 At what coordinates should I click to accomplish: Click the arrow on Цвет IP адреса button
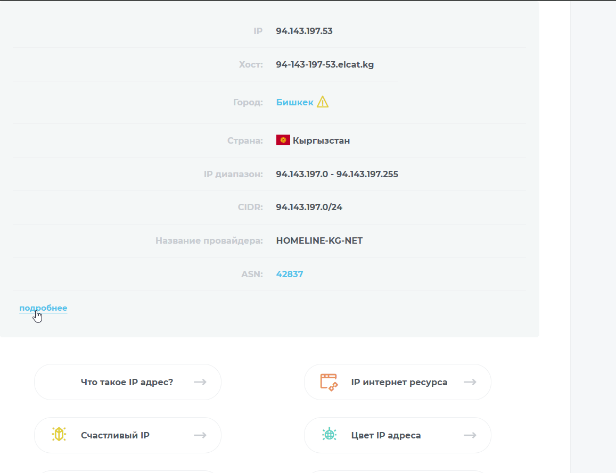click(470, 435)
